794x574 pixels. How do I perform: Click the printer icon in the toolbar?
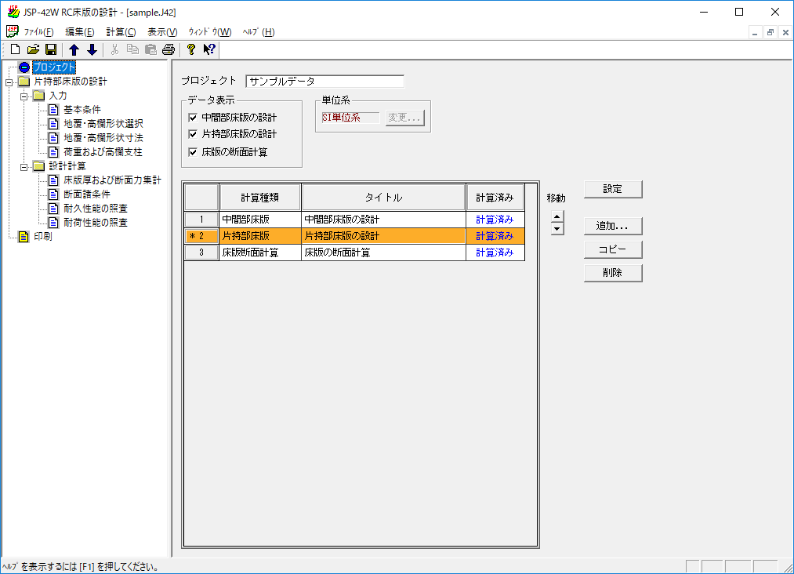tap(168, 50)
